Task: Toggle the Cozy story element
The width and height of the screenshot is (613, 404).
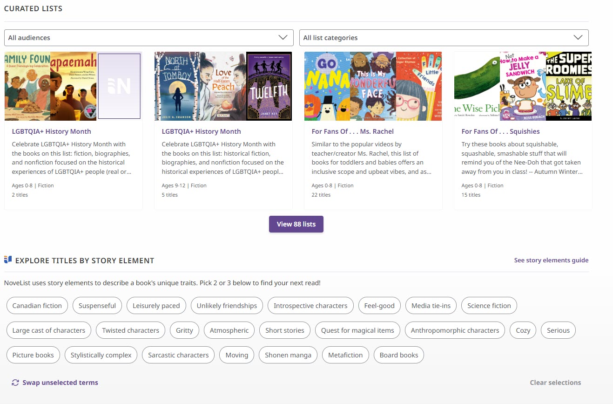Action: pos(523,330)
